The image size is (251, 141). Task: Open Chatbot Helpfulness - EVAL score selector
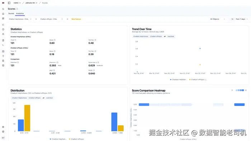[20, 19]
